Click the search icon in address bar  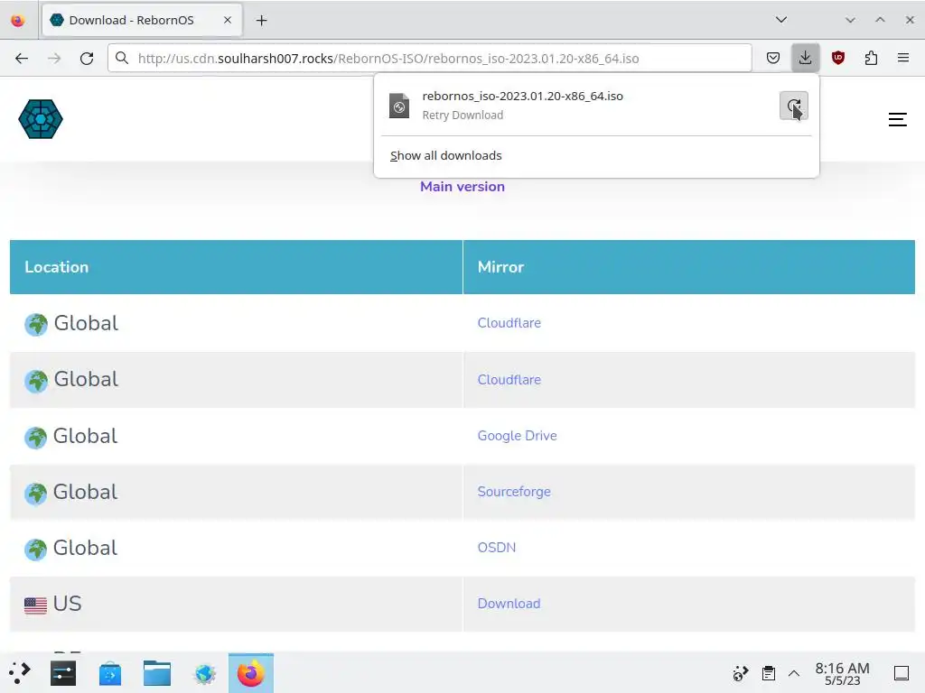point(122,58)
